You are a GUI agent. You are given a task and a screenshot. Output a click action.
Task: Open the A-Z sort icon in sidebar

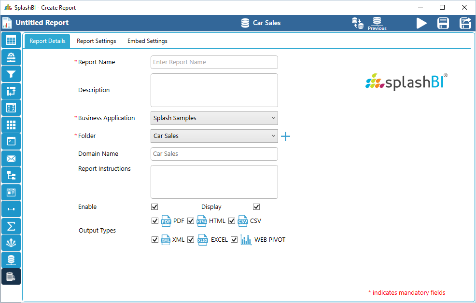coord(11,108)
